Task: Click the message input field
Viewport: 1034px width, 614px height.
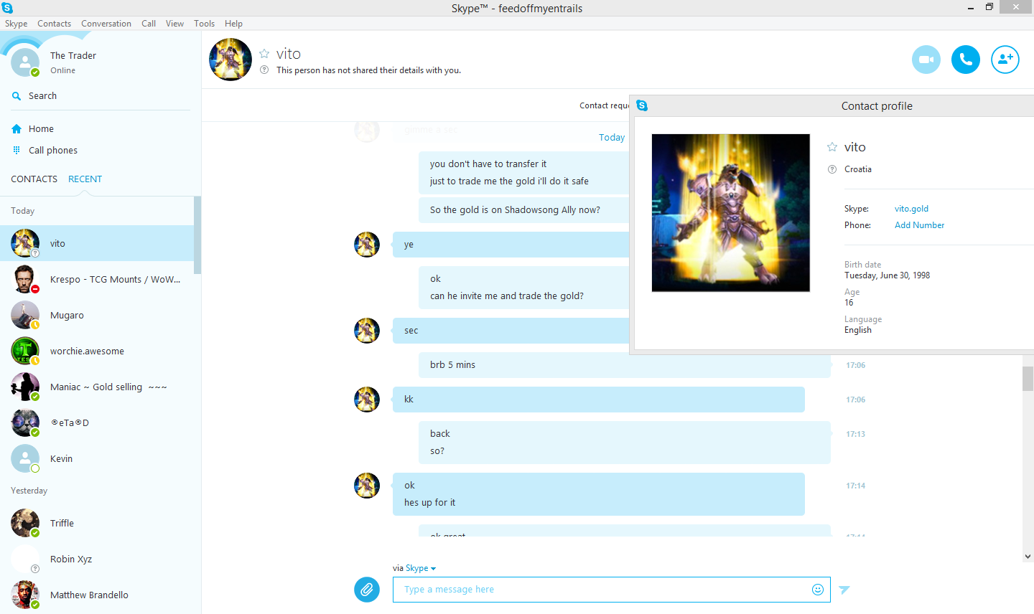Action: tap(612, 590)
